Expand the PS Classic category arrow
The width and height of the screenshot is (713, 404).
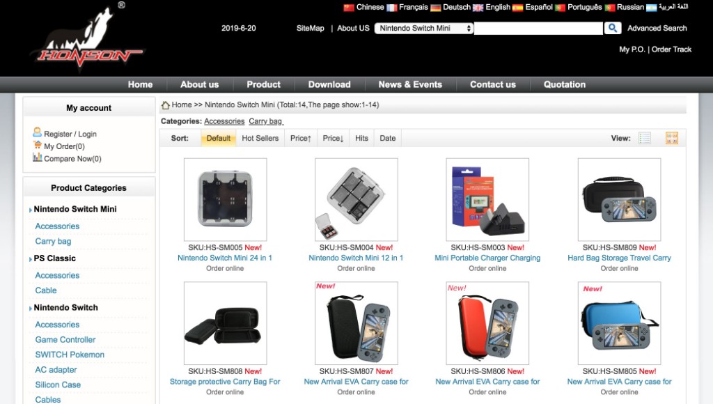[31, 259]
